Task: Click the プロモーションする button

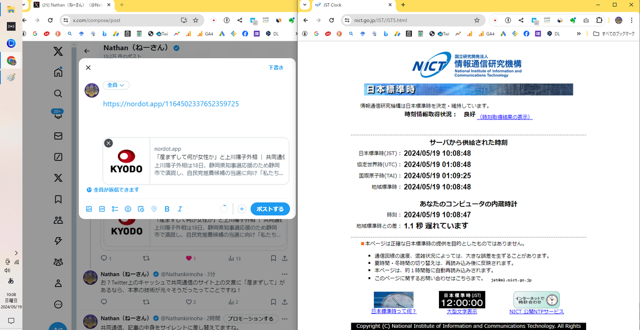Action: tap(251, 319)
